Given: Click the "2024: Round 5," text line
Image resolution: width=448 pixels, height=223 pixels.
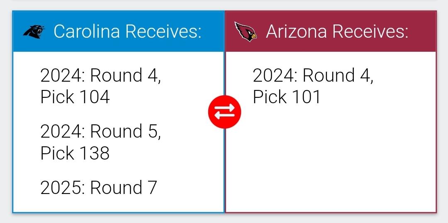Looking at the screenshot, I should pyautogui.click(x=100, y=131).
